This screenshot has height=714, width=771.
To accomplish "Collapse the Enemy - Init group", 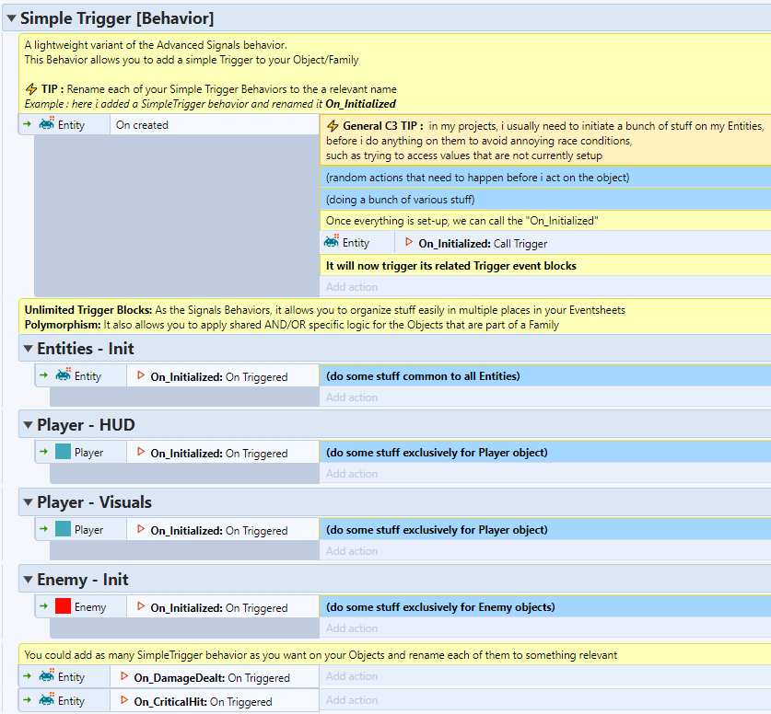I will [x=28, y=580].
